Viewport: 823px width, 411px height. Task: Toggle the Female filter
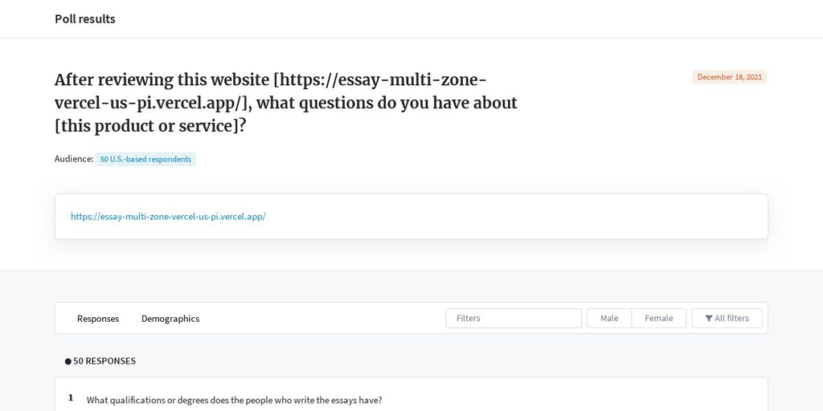pos(659,318)
